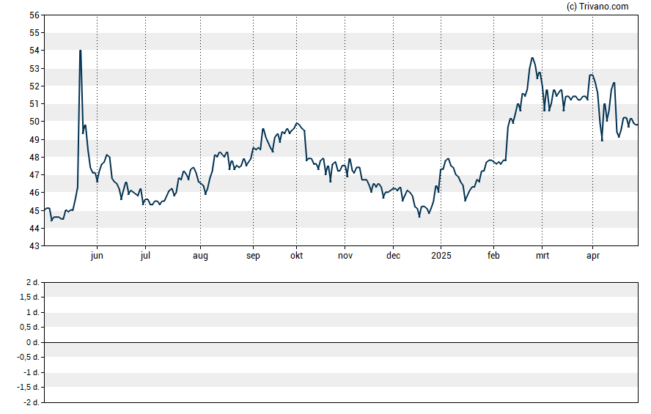This screenshot has height=414, width=651.
Task: Select the 'jun' month label
Action: [x=97, y=256]
